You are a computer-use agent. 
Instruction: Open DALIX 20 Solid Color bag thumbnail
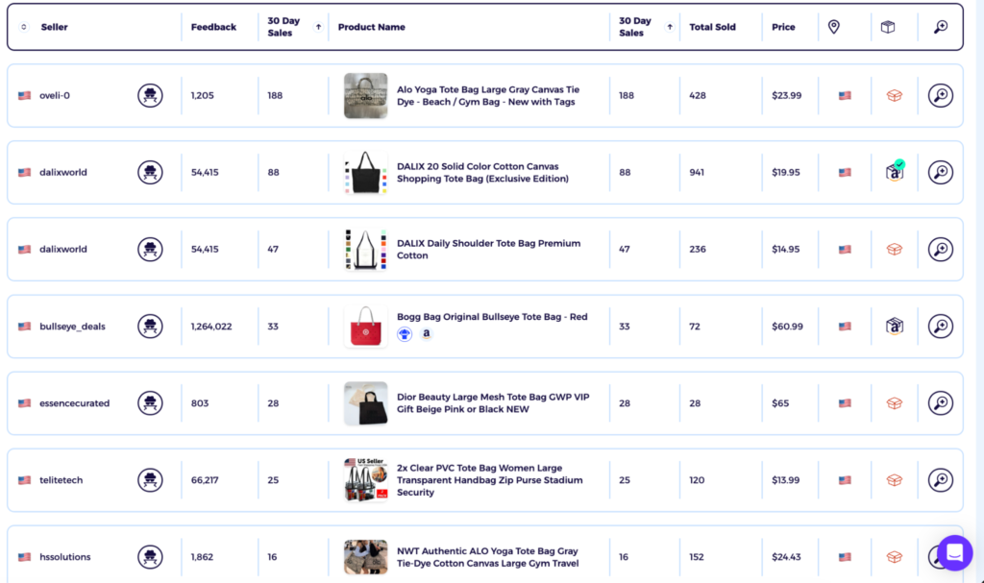point(365,172)
